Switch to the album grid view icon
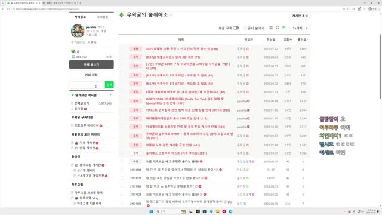 point(277,28)
